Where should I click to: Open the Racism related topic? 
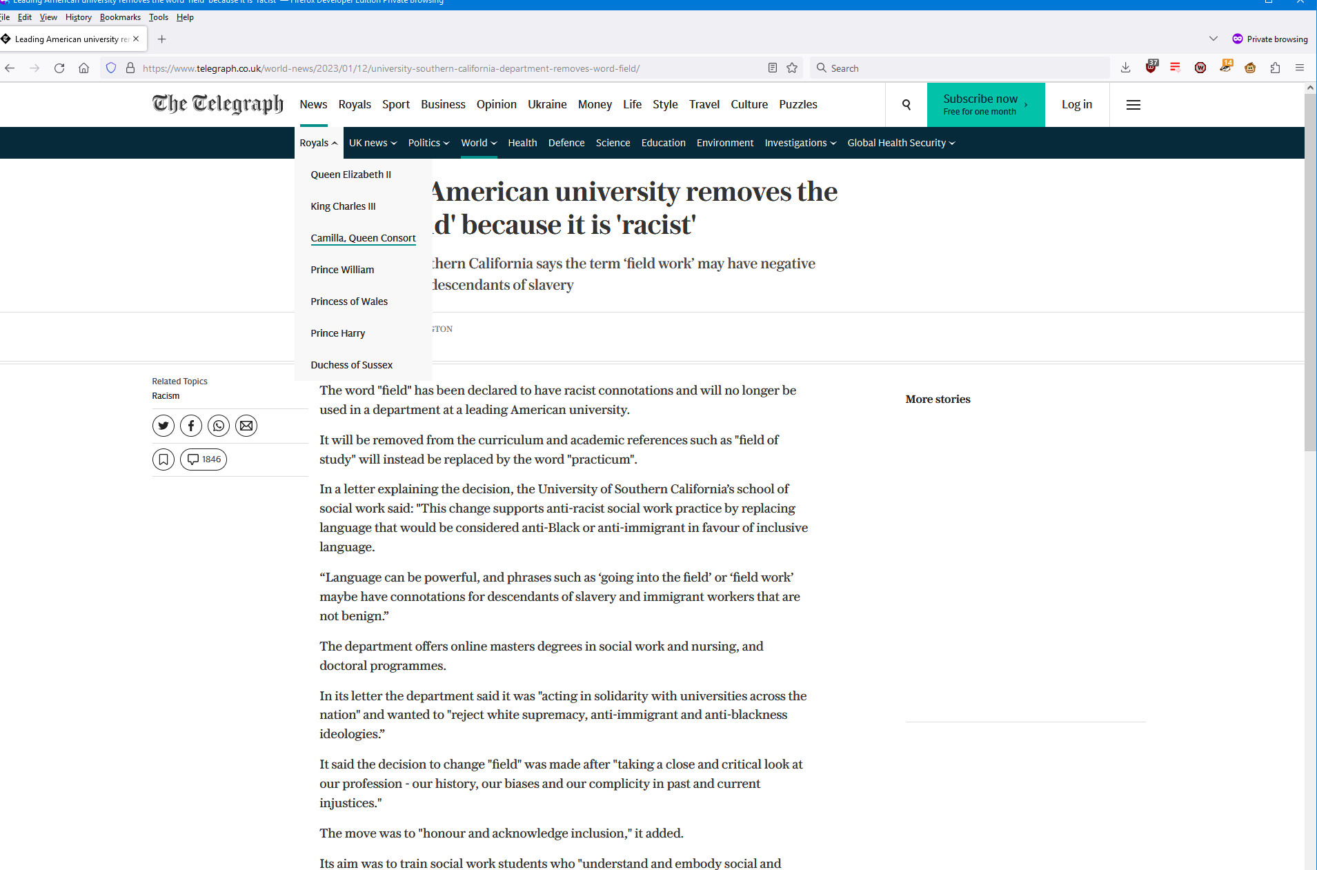(x=166, y=396)
